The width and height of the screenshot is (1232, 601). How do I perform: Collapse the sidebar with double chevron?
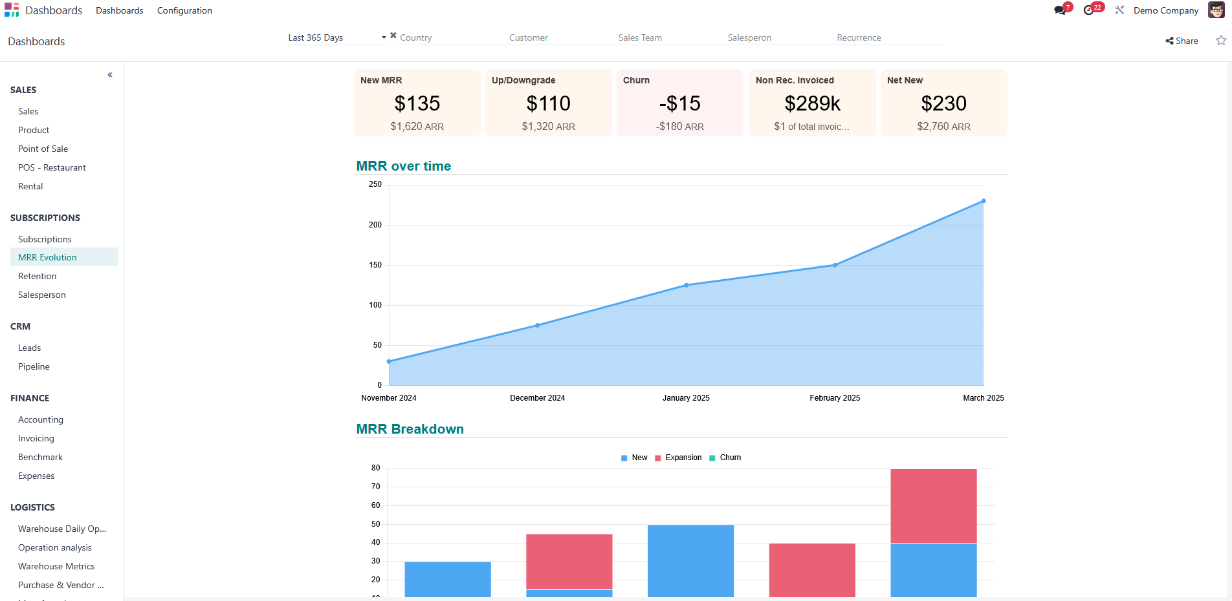[x=110, y=75]
